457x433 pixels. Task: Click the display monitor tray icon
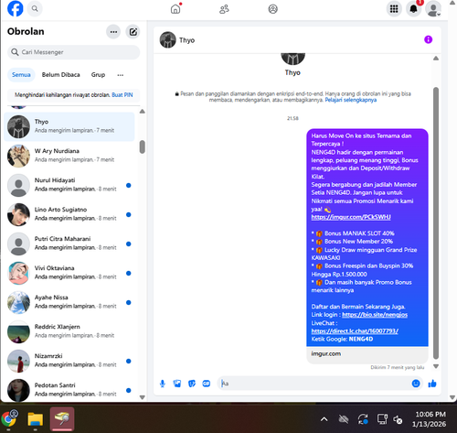click(382, 419)
